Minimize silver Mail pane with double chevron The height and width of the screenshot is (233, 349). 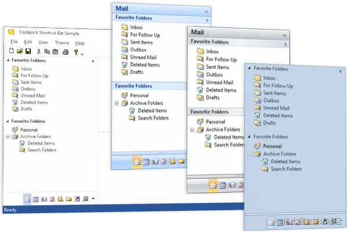click(284, 36)
